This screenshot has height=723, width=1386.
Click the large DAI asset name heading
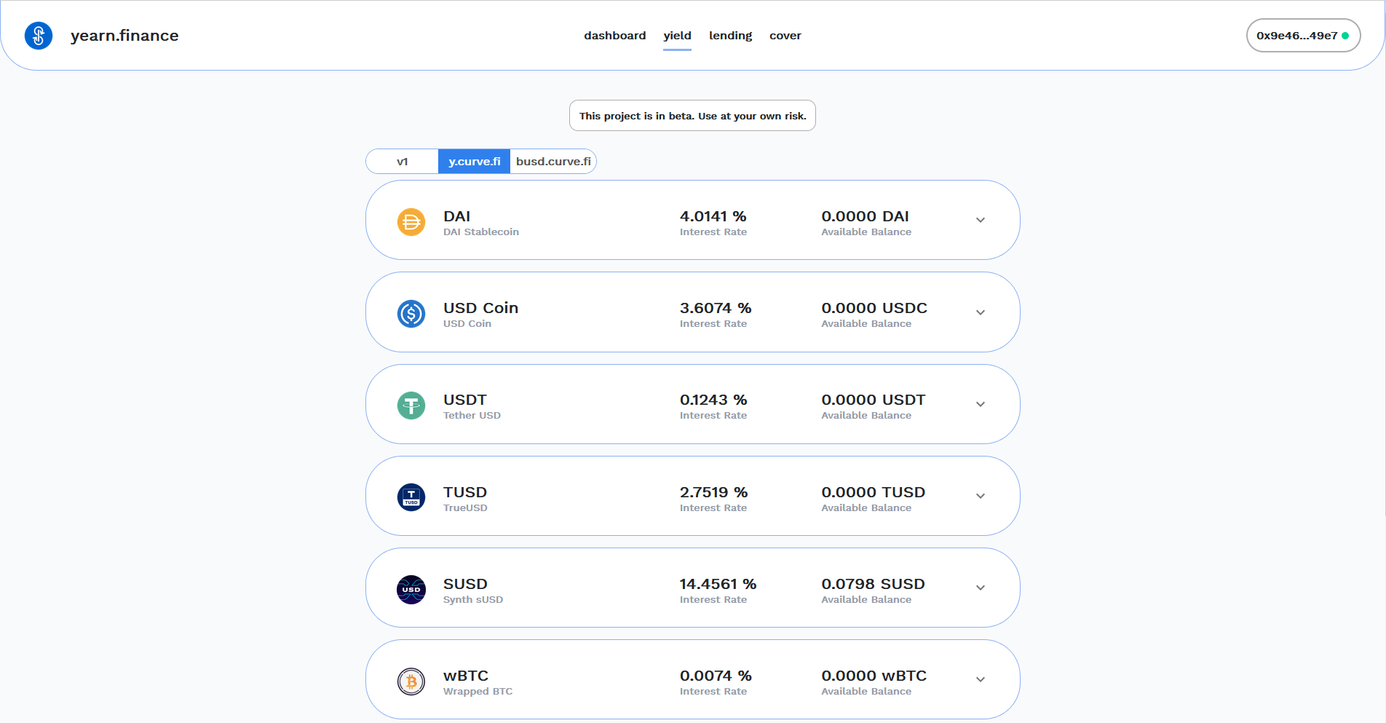pyautogui.click(x=456, y=216)
